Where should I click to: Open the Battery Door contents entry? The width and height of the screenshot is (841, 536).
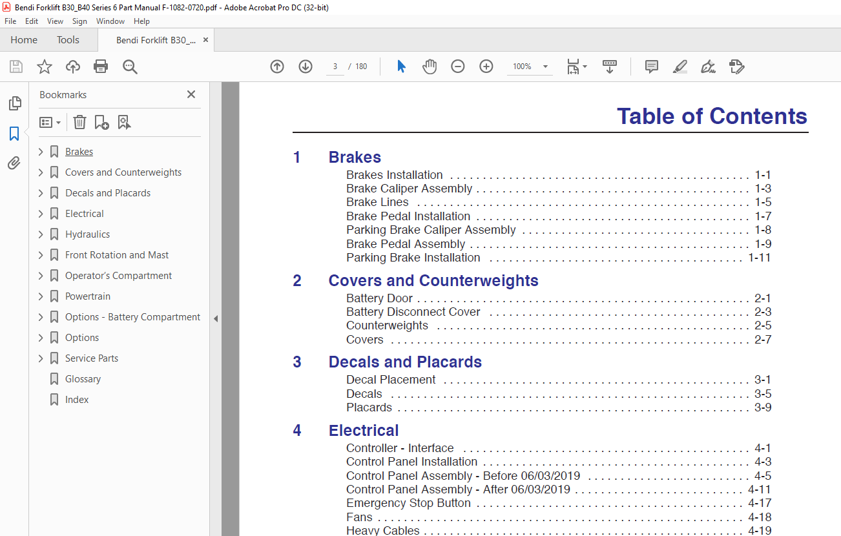[559, 298]
